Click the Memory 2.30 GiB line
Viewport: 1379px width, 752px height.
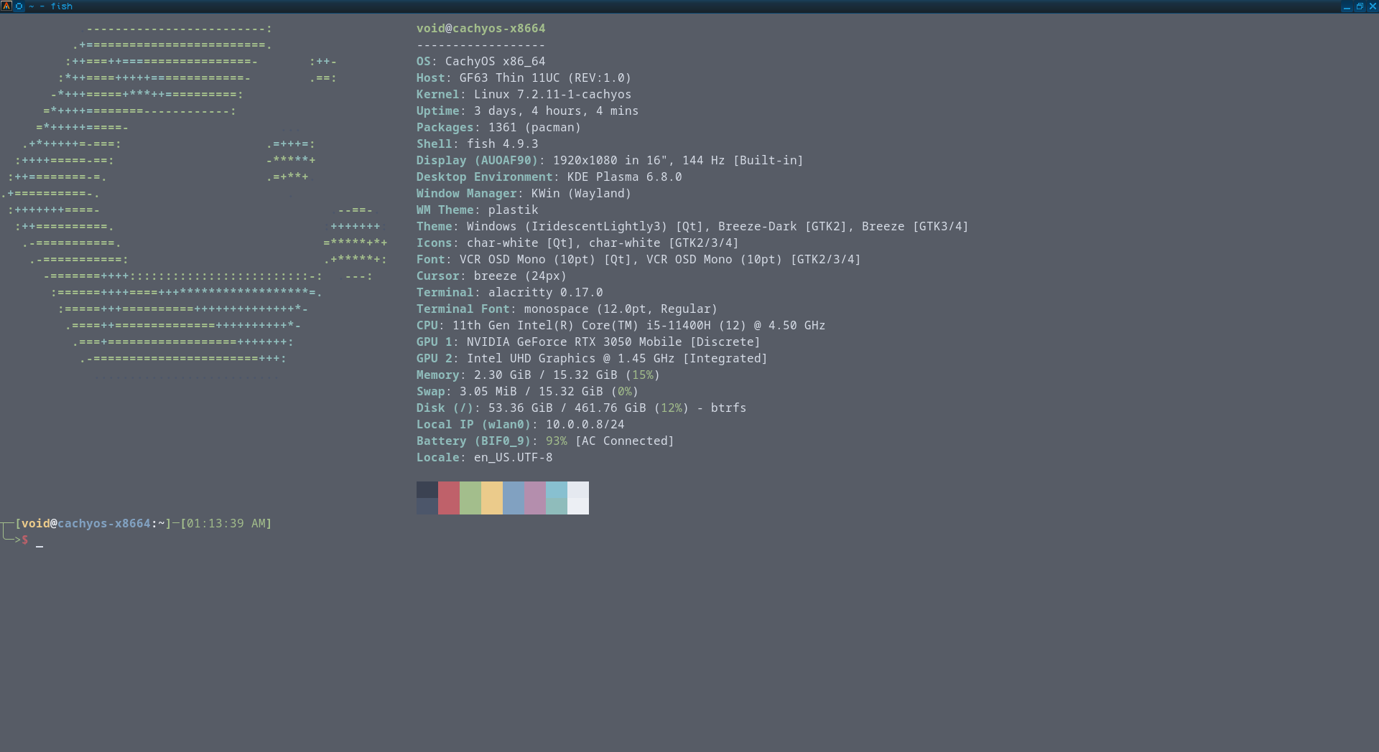[x=538, y=375]
